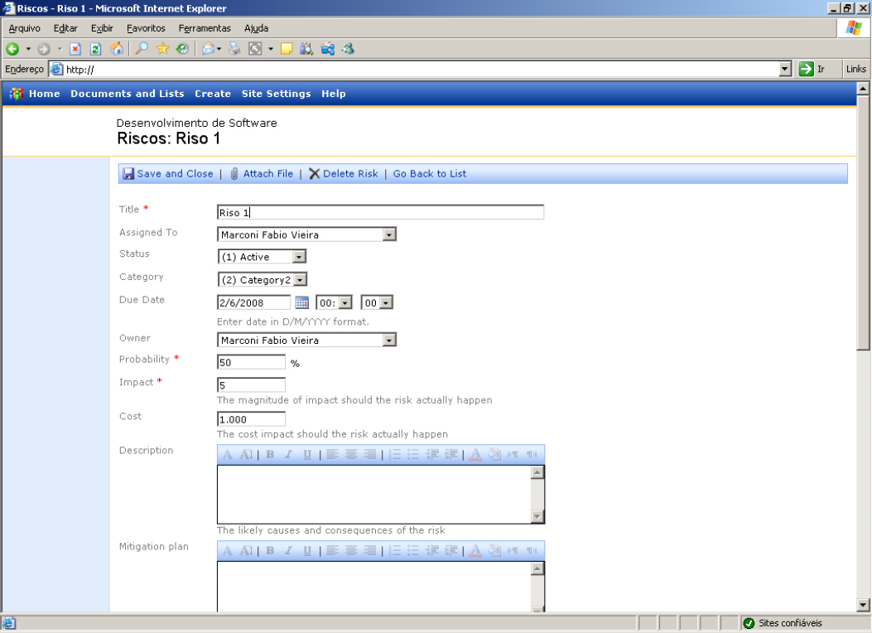The width and height of the screenshot is (872, 633).
Task: Open the Assigned To dropdown
Action: (x=389, y=234)
